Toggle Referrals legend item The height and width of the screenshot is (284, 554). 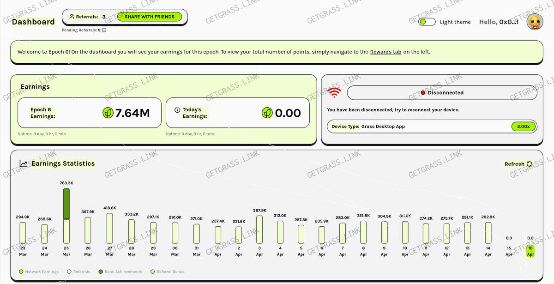(78, 272)
